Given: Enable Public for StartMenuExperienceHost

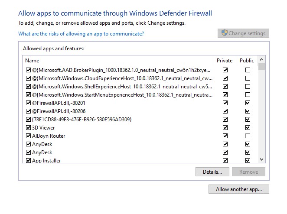Looking at the screenshot, I should (248, 95).
